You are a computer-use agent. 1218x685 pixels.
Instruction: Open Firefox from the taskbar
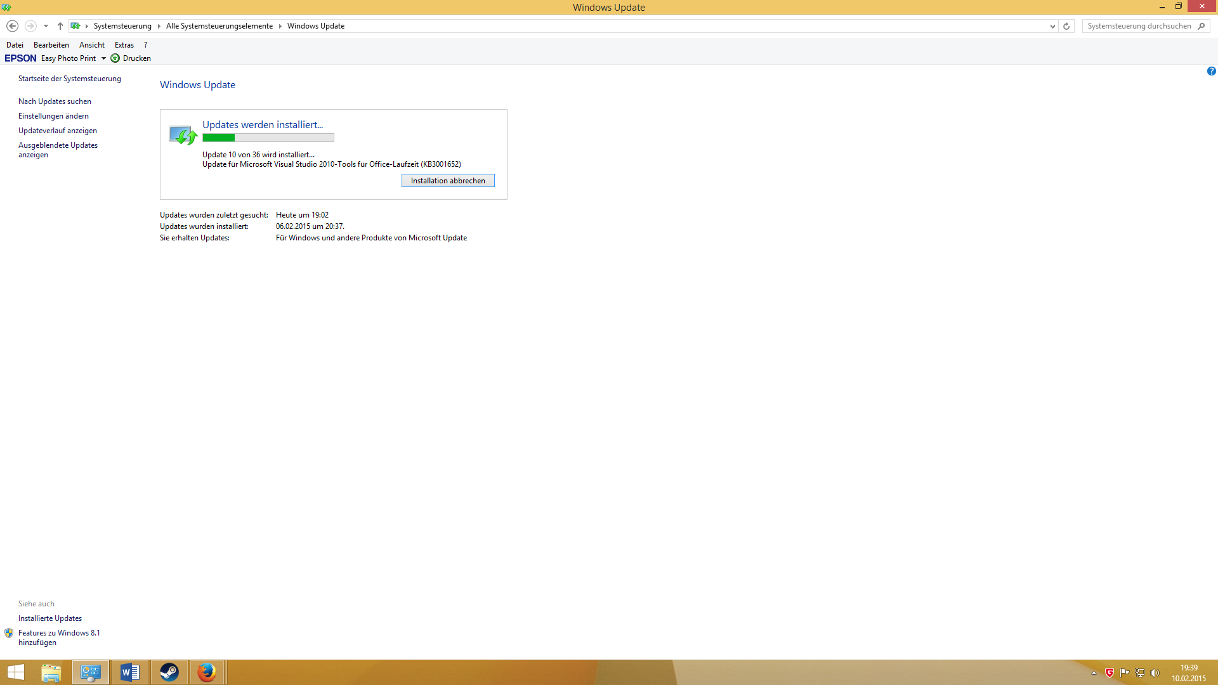click(x=207, y=672)
